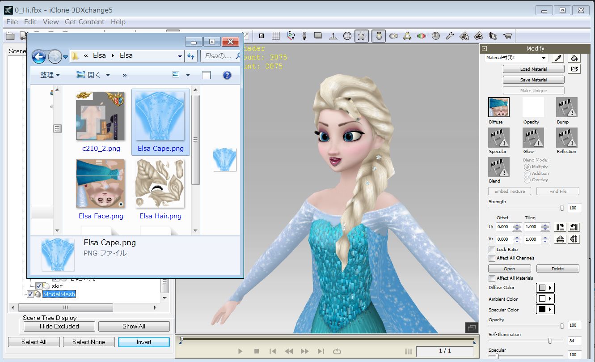Open the Explorer view options dropdown
The width and height of the screenshot is (595, 362).
[x=188, y=75]
